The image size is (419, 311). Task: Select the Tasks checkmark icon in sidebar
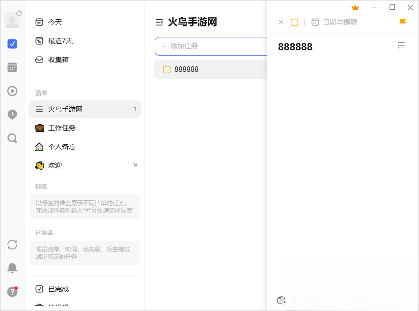[12, 44]
